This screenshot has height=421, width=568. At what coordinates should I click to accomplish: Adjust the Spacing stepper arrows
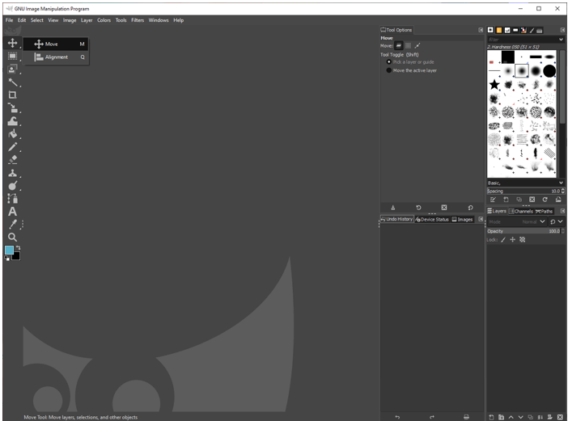tap(563, 191)
